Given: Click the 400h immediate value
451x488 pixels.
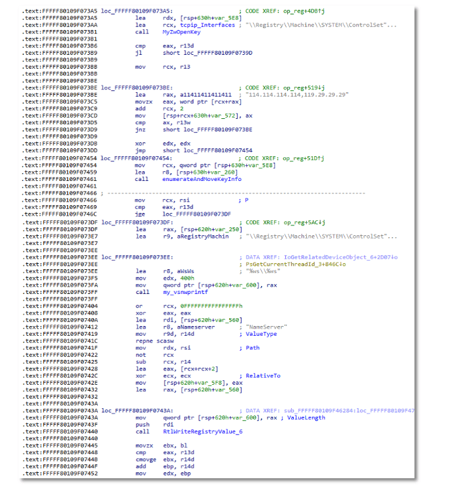Looking at the screenshot, I should [x=187, y=278].
